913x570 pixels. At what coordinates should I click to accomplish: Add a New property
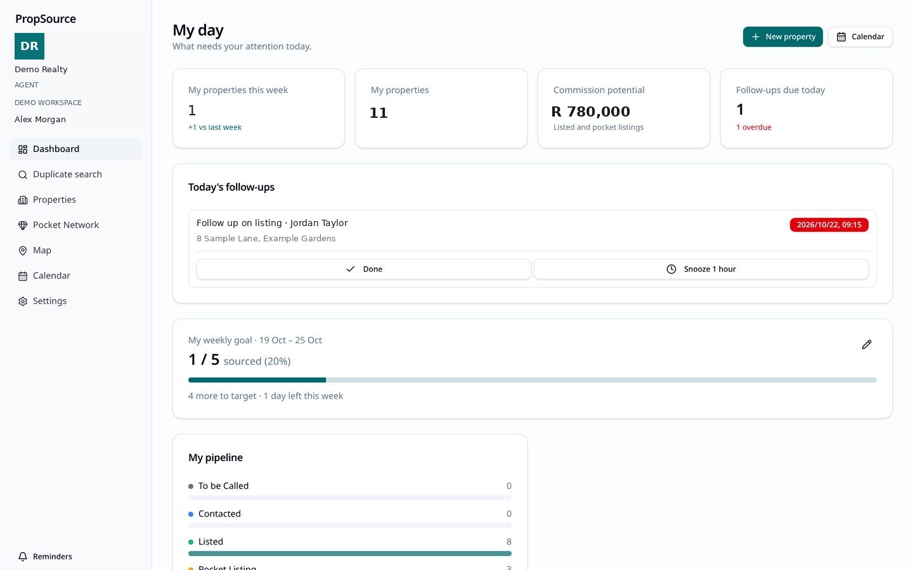[x=783, y=37]
